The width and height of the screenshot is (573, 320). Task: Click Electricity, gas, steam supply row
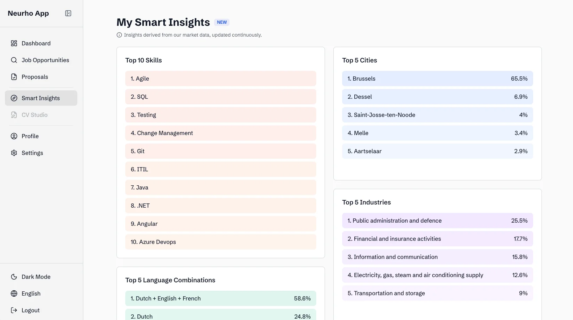438,275
